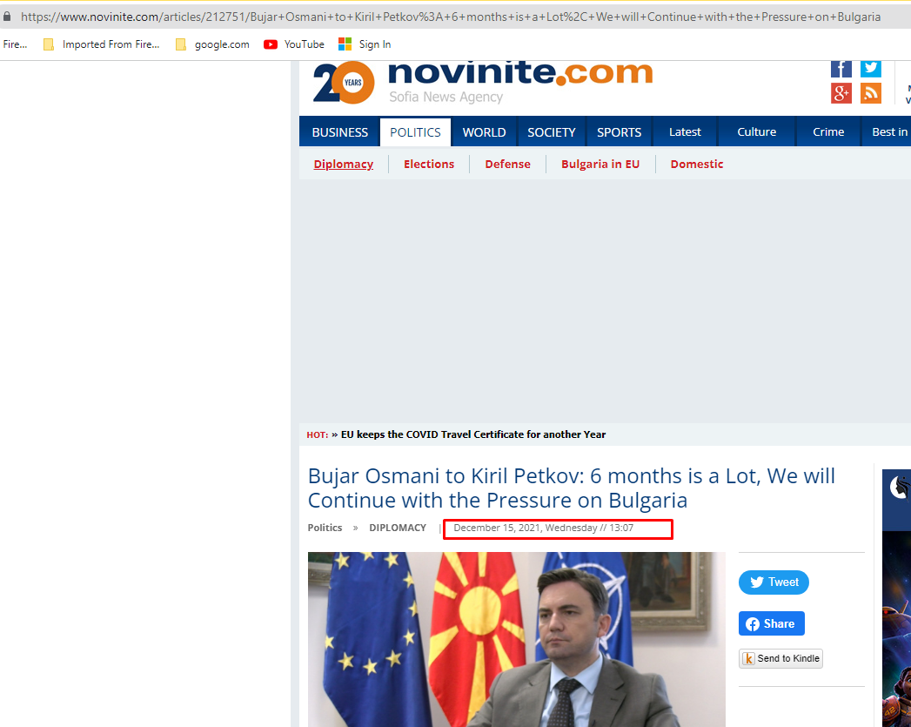Open the hot COVID Travel Certificate headline

tap(473, 434)
